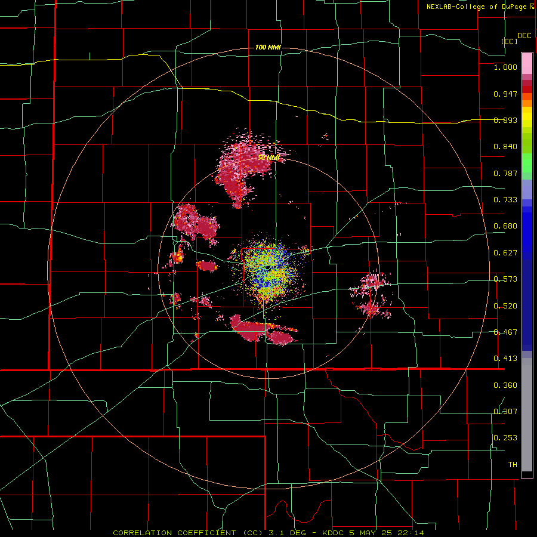
Task: Pick the orange color bar segment
Action: pos(527,103)
